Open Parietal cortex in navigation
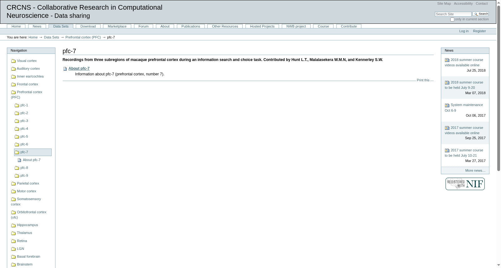 point(28,183)
